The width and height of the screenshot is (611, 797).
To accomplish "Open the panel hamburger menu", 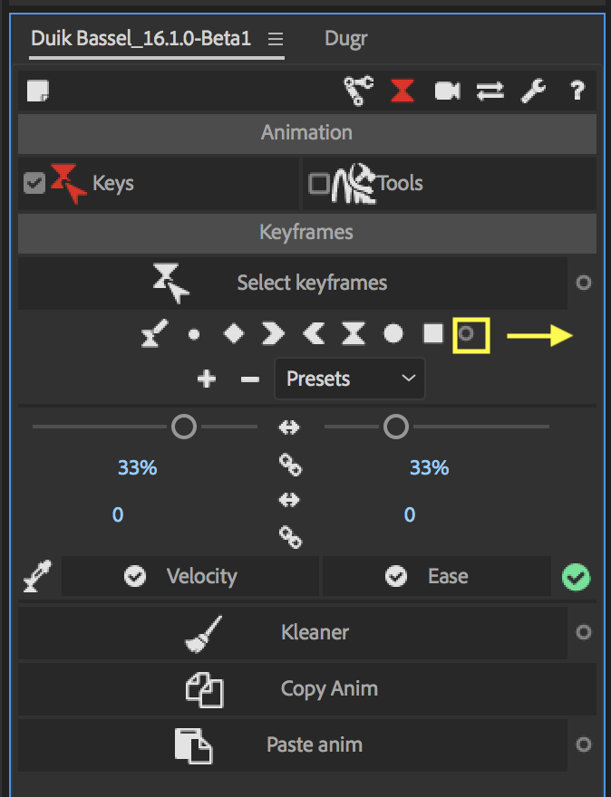I will click(275, 39).
